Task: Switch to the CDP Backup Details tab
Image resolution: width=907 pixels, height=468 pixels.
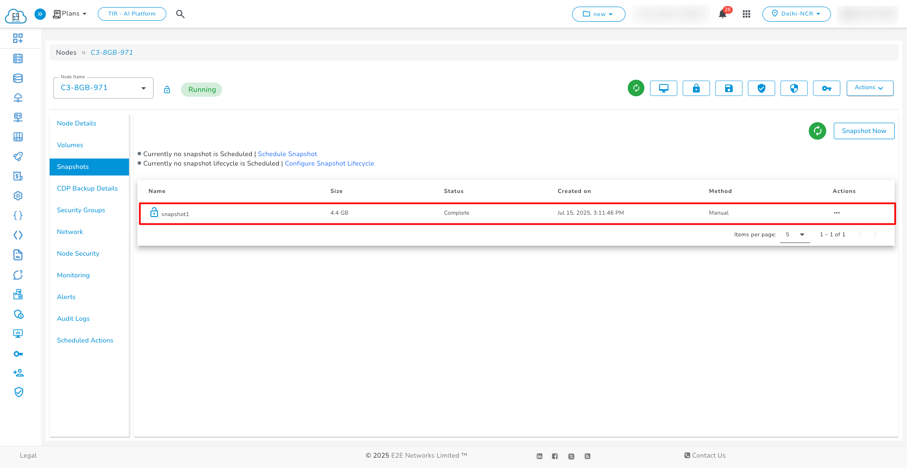Action: click(x=87, y=188)
